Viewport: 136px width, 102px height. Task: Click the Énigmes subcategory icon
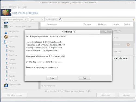tap(7, 63)
